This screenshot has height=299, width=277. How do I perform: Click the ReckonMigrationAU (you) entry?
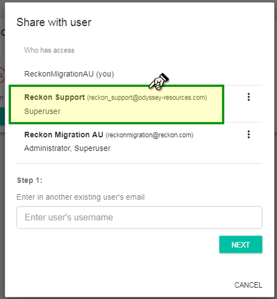click(69, 74)
